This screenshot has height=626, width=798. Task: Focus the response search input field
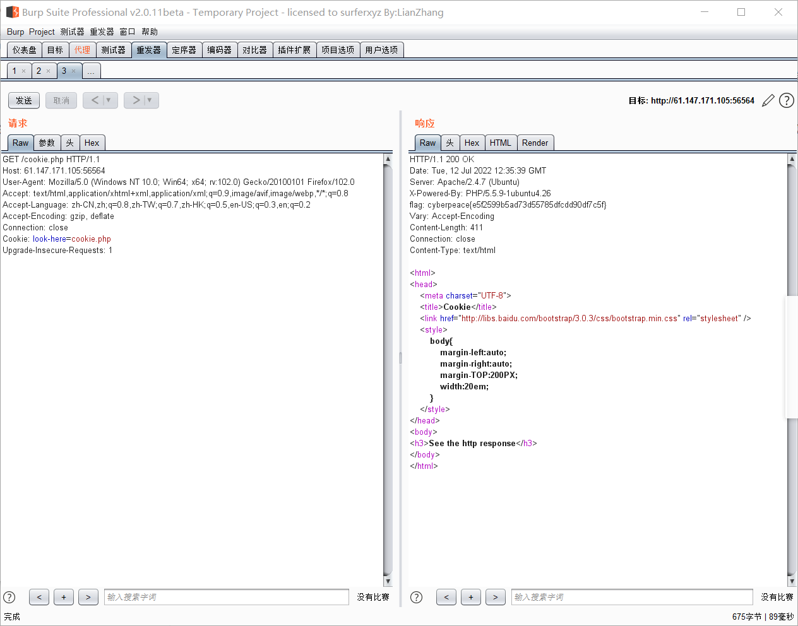[x=632, y=597]
